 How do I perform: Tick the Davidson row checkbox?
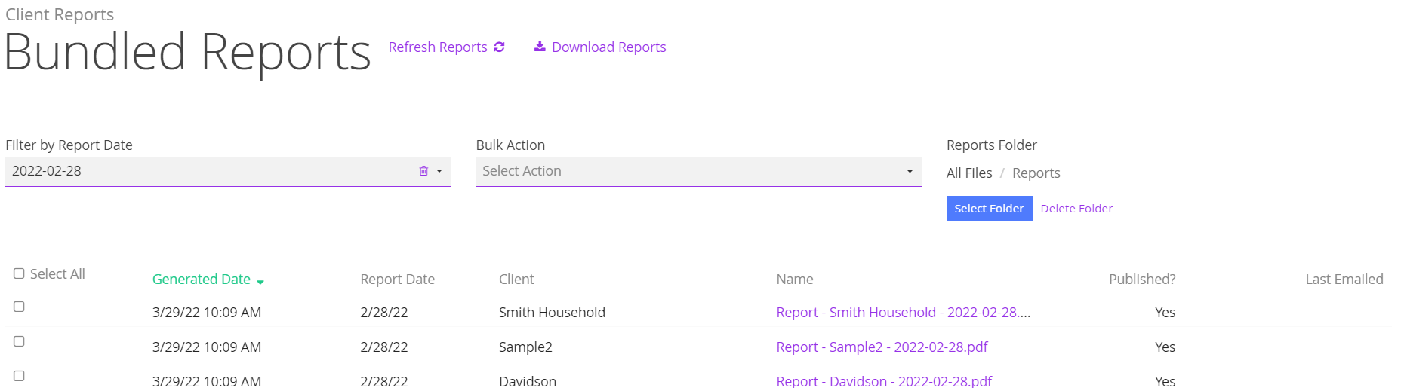tap(19, 376)
